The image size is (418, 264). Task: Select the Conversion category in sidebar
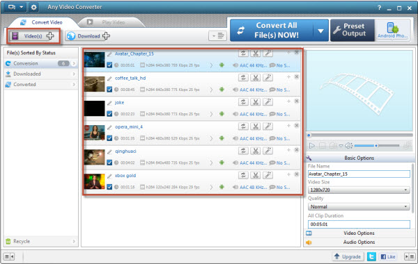(41, 63)
